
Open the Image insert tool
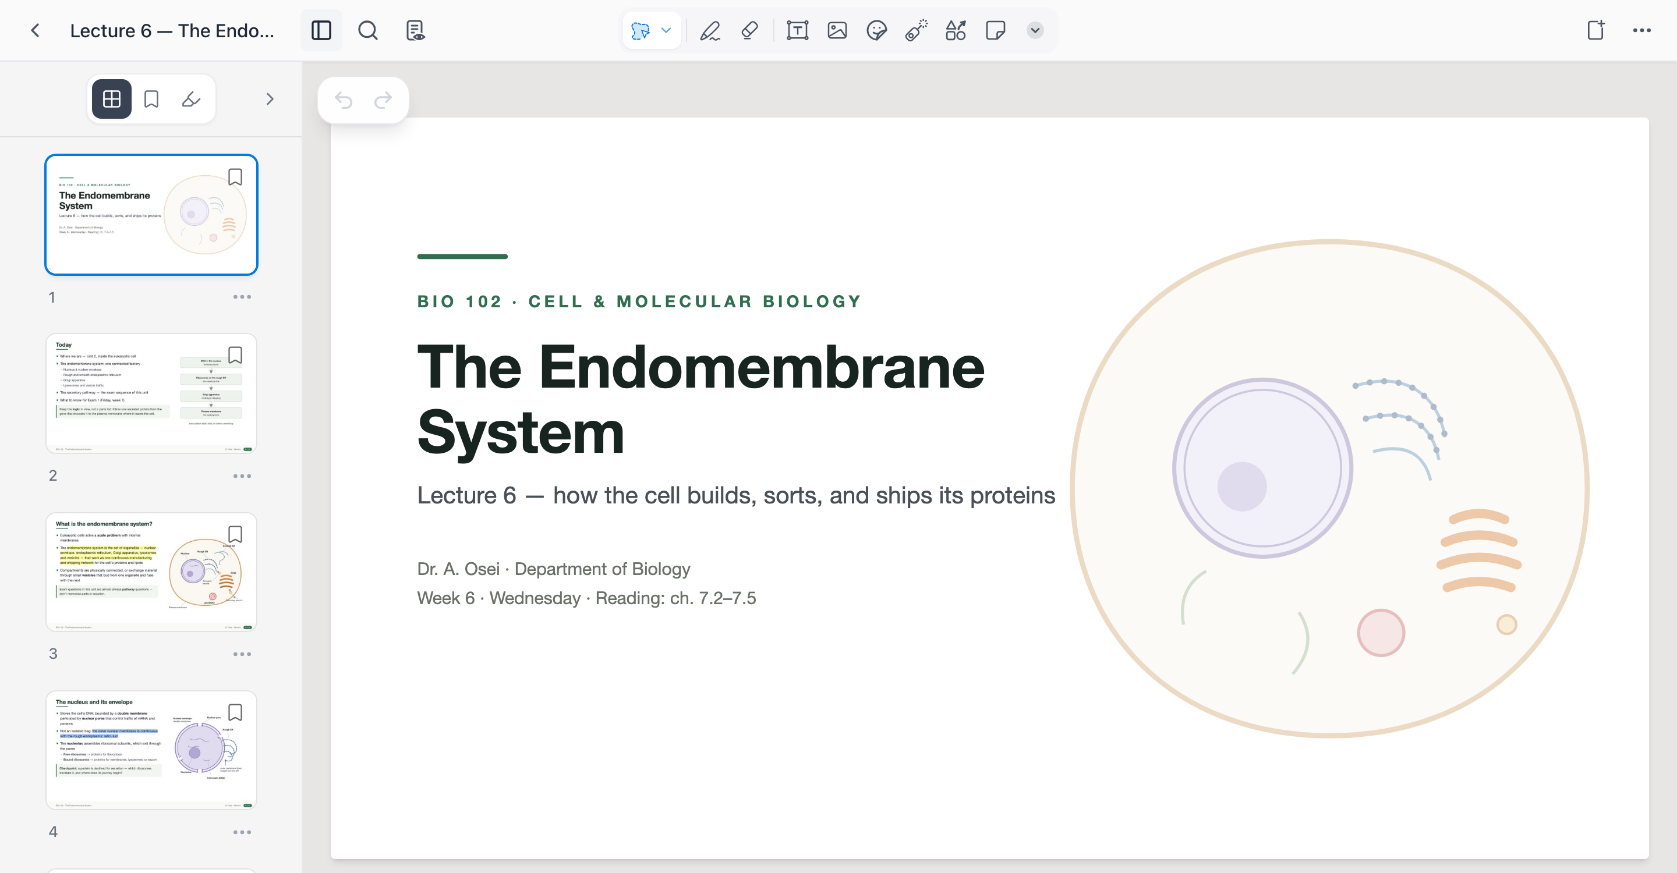(x=837, y=31)
